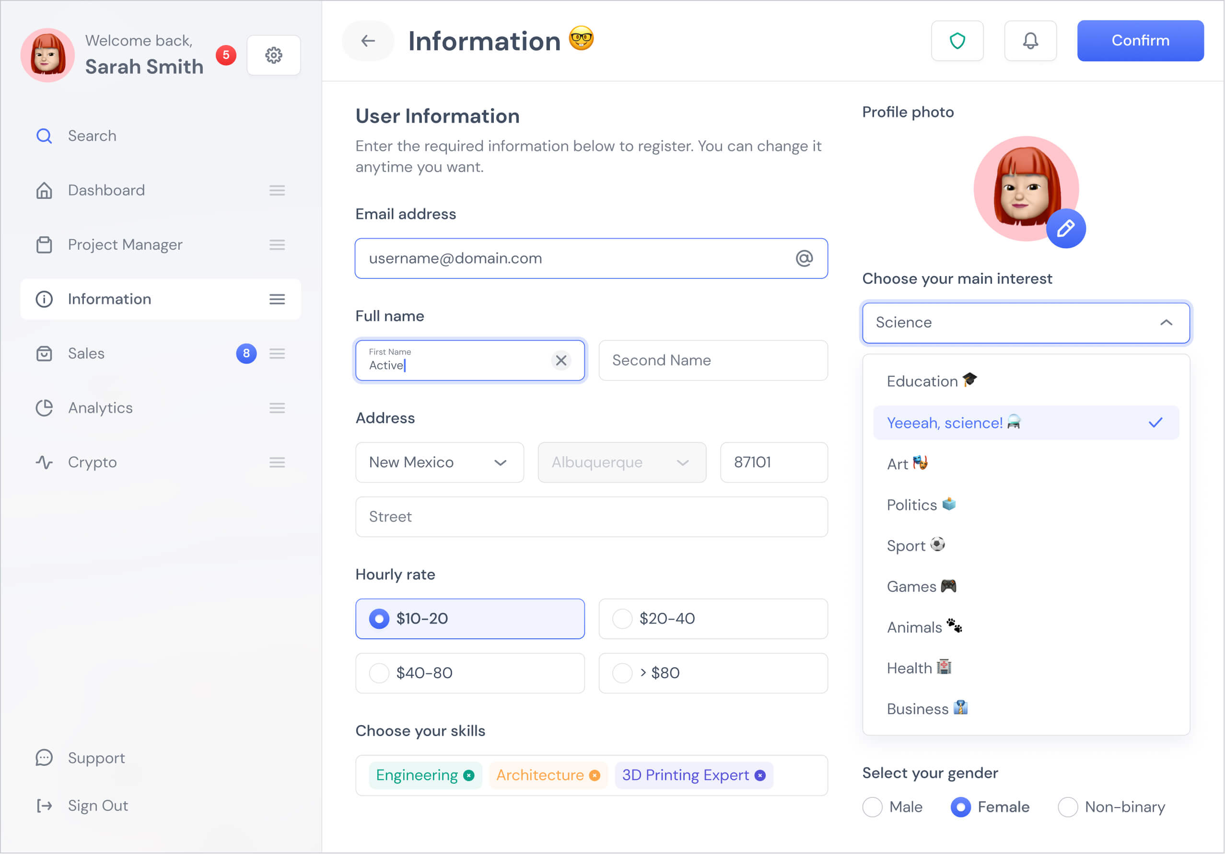Viewport: 1225px width, 854px height.
Task: Open the Albuquerque city dropdown
Action: tap(621, 462)
